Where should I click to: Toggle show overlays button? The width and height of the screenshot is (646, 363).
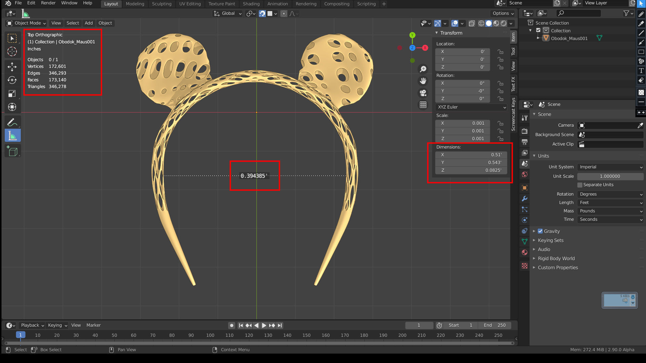(455, 23)
